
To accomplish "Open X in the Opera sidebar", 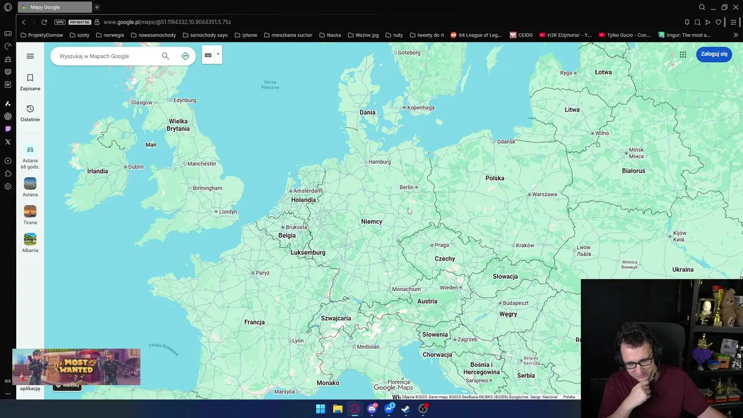I will pyautogui.click(x=8, y=142).
